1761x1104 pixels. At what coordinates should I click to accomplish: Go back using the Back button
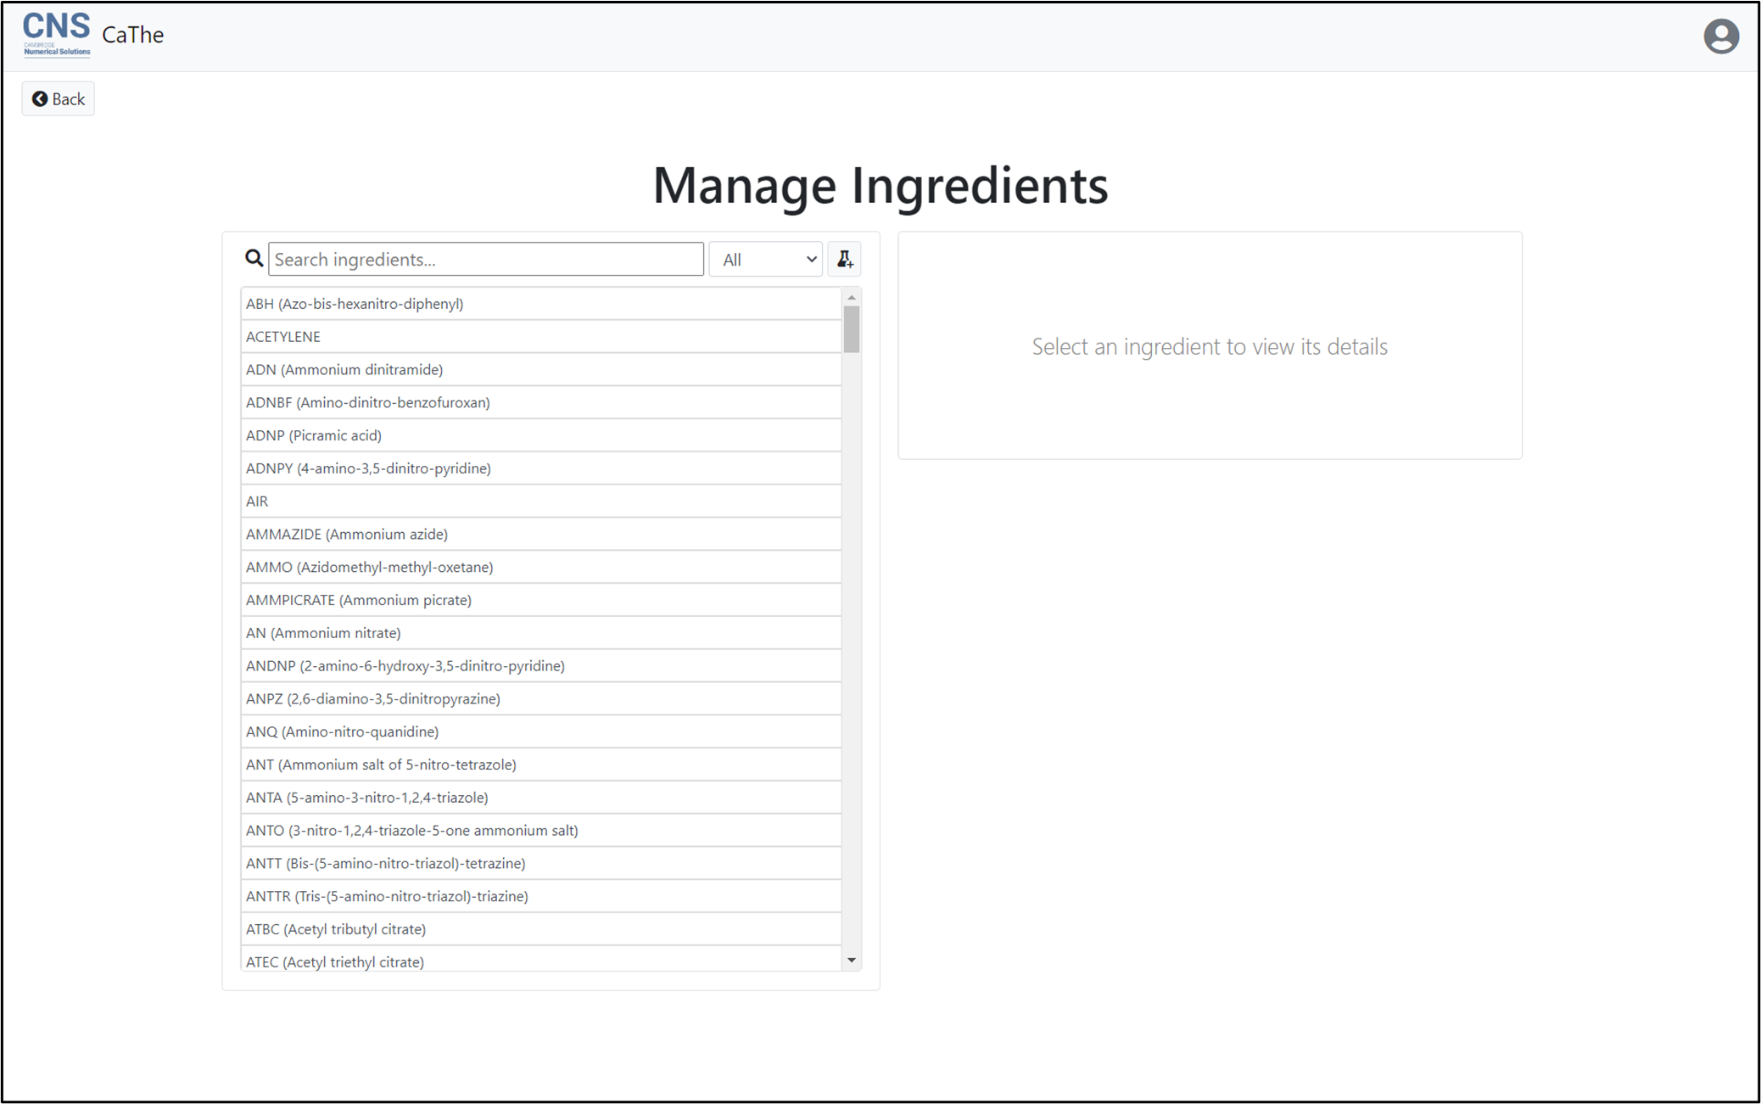coord(59,99)
